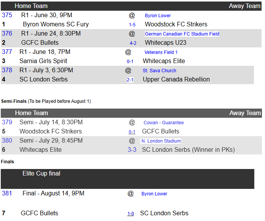Click the 3-3 Whitecaps Elite semi-final score
Screen dimensions: 265x221
[132, 150]
